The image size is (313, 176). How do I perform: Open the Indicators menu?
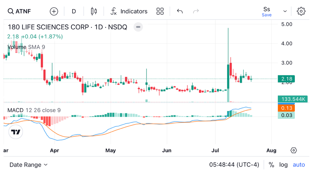(x=129, y=11)
